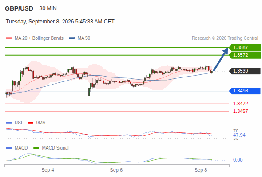Screen dimensions: 262x177
Task: Click the 1.3587 green resistance price tag
Action: pos(245,48)
